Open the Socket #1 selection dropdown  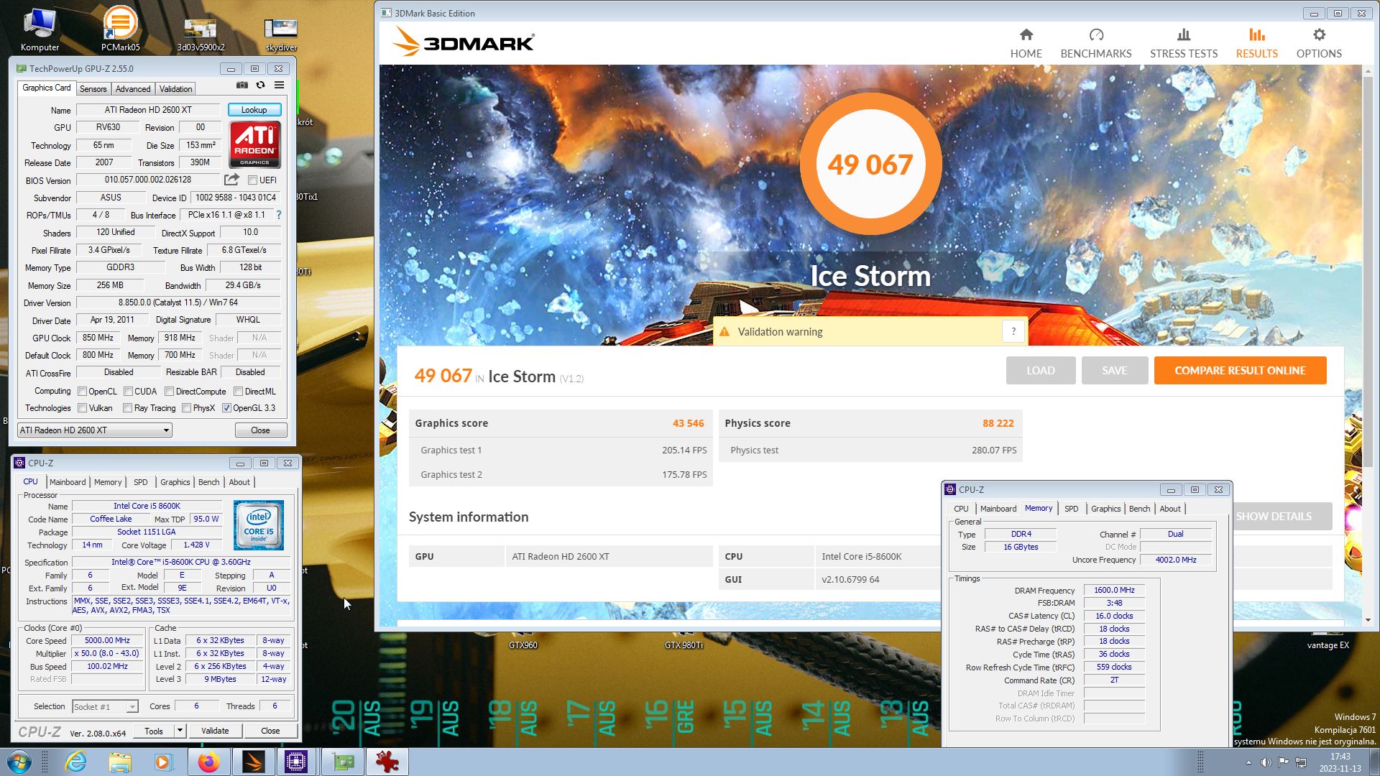(105, 707)
